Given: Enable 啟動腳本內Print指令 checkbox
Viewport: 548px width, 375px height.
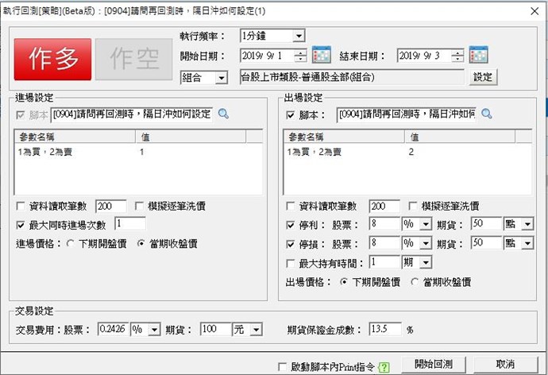Looking at the screenshot, I should point(282,367).
